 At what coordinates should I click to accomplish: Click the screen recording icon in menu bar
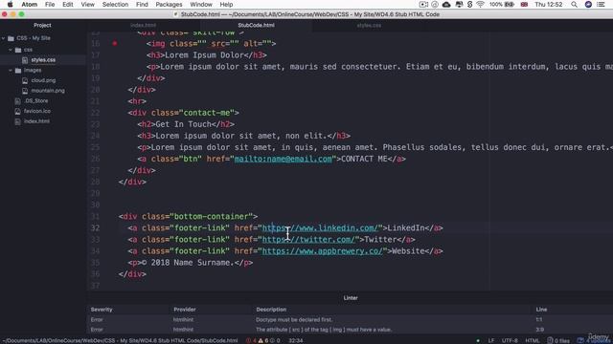(423, 4)
